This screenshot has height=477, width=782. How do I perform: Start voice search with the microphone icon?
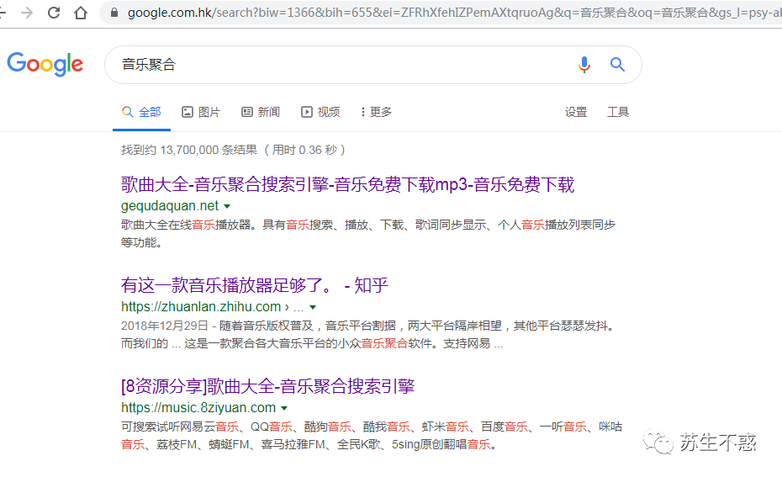584,65
